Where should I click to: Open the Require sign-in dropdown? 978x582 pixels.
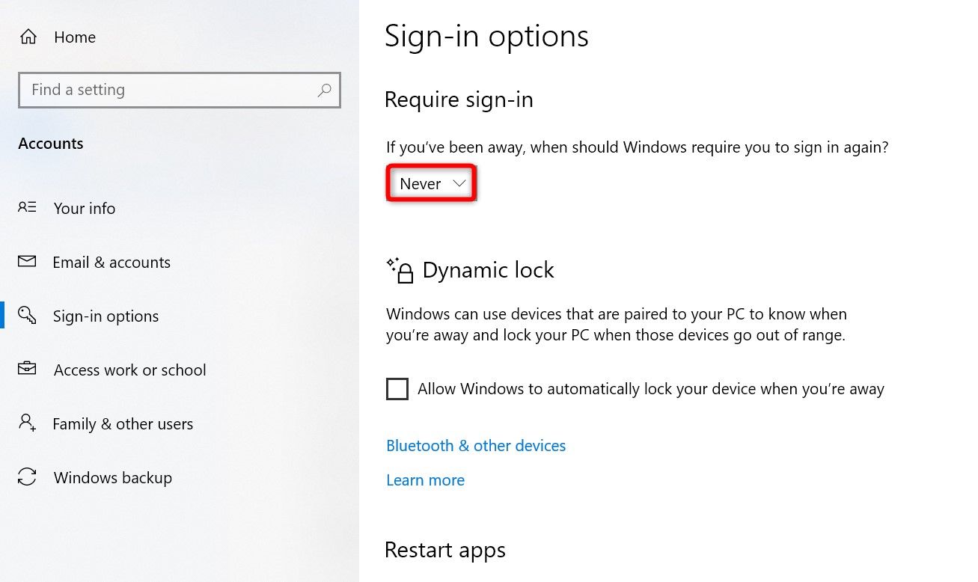430,183
